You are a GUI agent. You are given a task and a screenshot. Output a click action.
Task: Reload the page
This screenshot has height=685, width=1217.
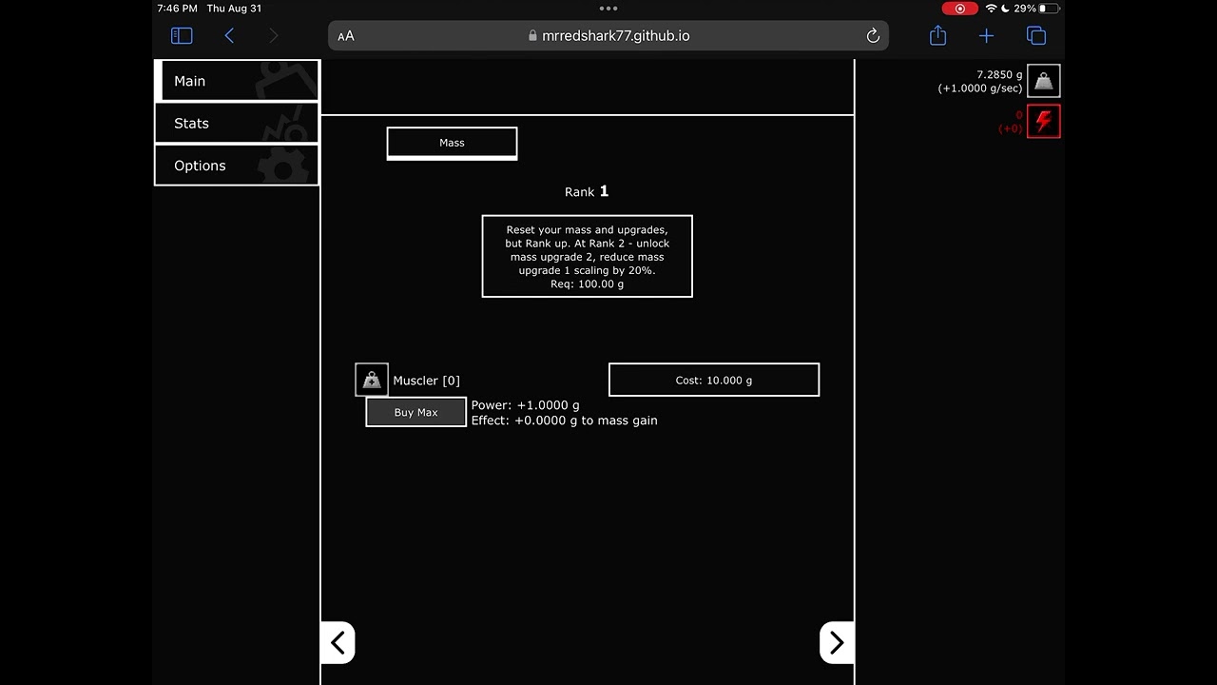[873, 36]
